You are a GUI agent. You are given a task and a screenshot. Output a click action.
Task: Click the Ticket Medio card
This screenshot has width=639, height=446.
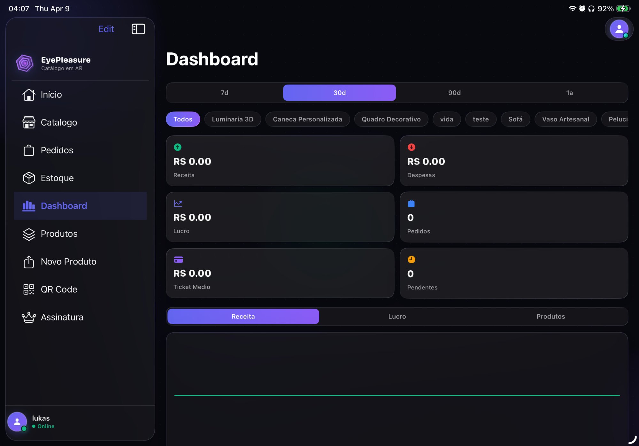[280, 273]
